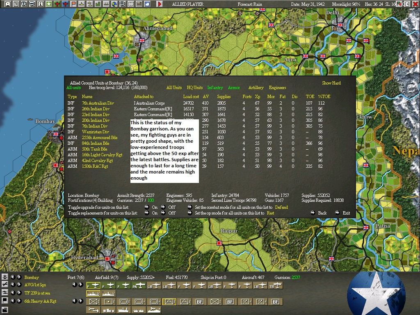Go to previous base using Bombay left arrow

pos(13,277)
